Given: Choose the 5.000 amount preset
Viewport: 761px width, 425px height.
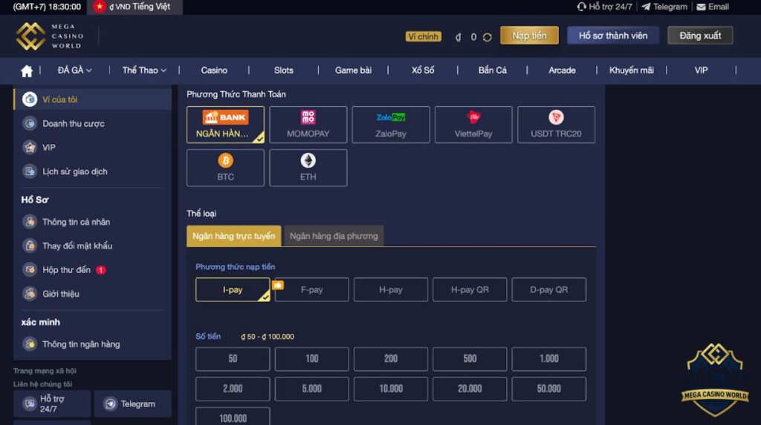Looking at the screenshot, I should tap(311, 389).
